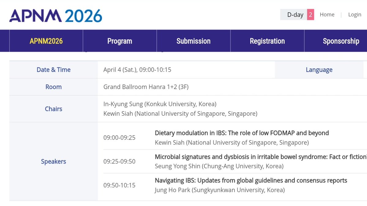Click chair name In-Kyung Sung
Screen dimensions: 367x206
(123, 104)
